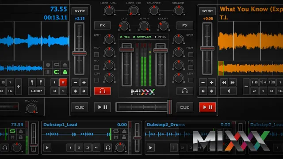The width and height of the screenshot is (283, 159).
Task: Click the left deck BPM value 73.55
Action: point(58,9)
